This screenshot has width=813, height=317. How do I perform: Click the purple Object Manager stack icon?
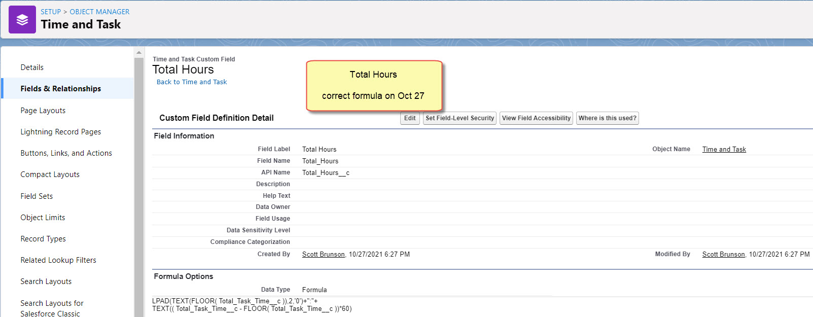pyautogui.click(x=22, y=20)
